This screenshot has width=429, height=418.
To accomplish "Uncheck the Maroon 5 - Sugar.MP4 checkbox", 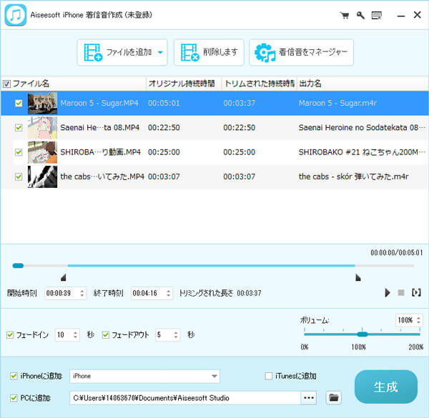I will (19, 103).
